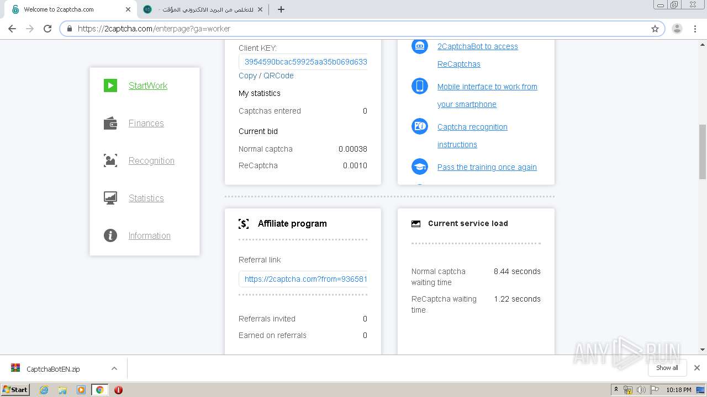Click the Normal captcha bid value 0.00038
Viewport: 707px width, 397px height.
click(x=353, y=149)
